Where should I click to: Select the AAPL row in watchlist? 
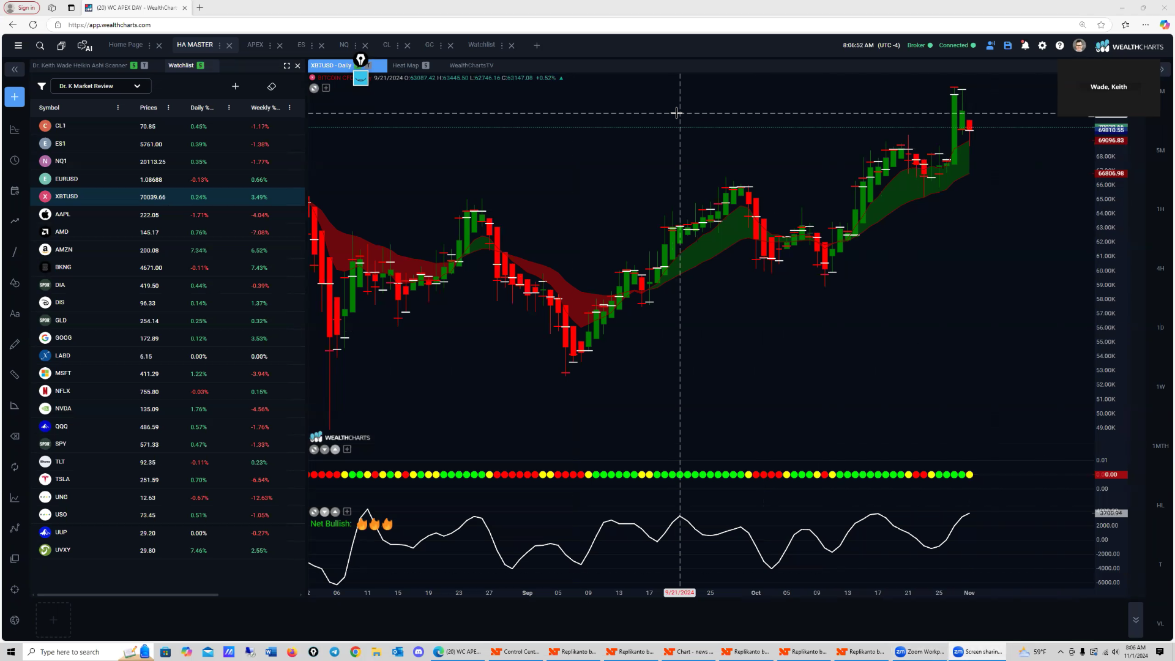coord(168,214)
